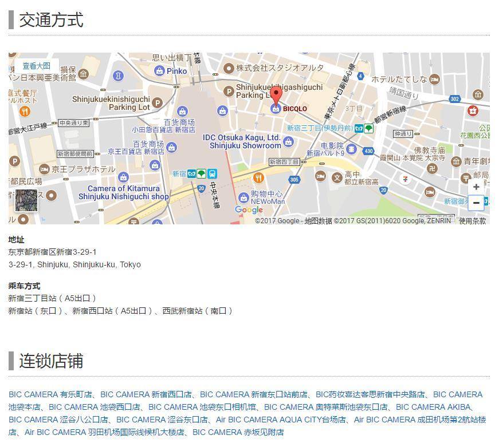The height and width of the screenshot is (443, 499).
Task: Select the IDC Otsuka Kagu showroom icon
Action: (x=288, y=141)
